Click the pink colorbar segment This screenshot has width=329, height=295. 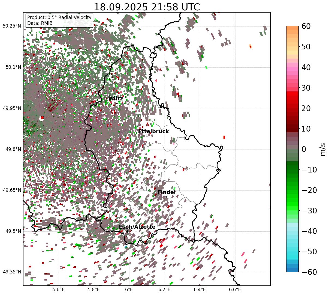point(292,69)
